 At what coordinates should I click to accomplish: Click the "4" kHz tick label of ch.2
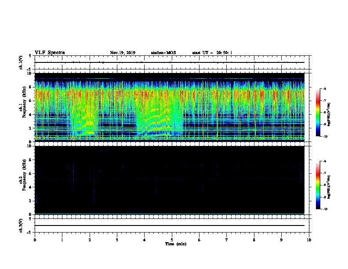tap(31, 187)
